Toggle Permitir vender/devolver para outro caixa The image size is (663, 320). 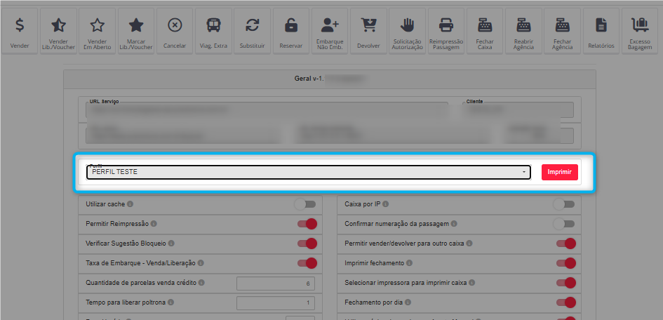tap(565, 244)
